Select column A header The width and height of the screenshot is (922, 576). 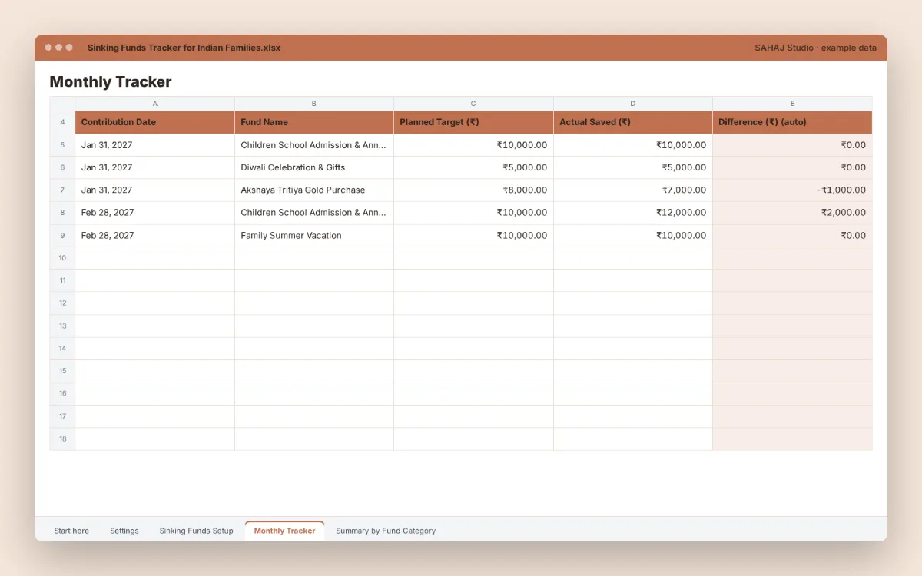[x=155, y=103]
